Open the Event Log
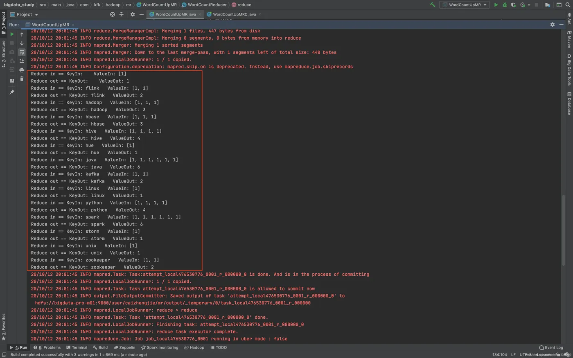The image size is (573, 358). [551, 347]
